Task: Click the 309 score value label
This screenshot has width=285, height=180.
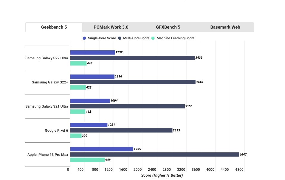Action: click(85, 136)
